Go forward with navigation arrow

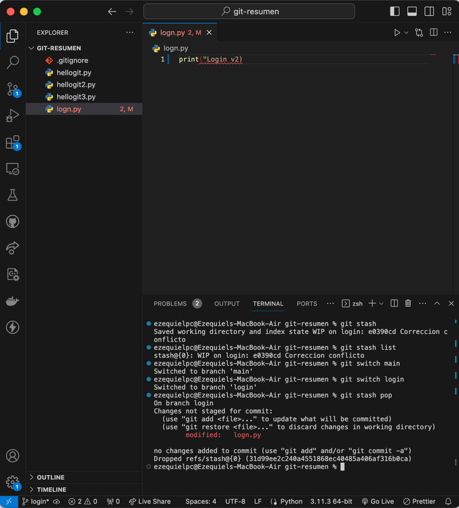pos(130,11)
